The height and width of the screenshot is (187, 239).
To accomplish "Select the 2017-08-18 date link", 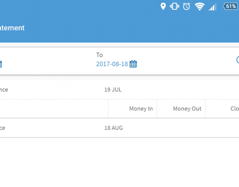I will tap(112, 64).
